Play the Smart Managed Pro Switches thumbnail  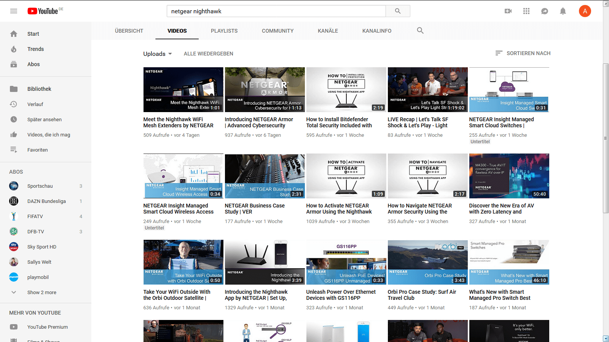tap(509, 262)
